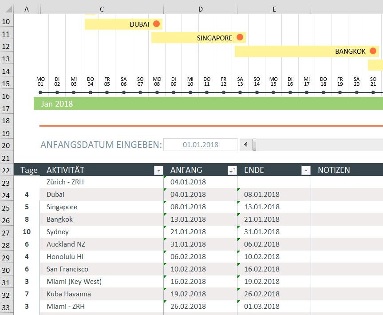Select the Tage header cell
The image size is (383, 315).
(27, 170)
